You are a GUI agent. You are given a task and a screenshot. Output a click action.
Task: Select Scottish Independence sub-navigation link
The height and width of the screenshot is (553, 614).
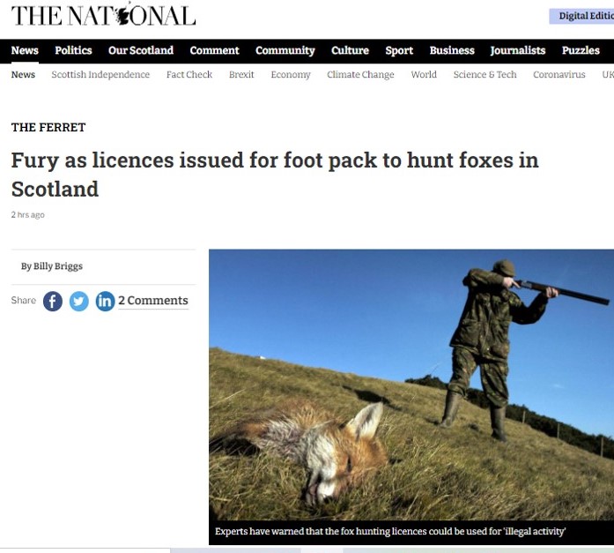[x=100, y=74]
